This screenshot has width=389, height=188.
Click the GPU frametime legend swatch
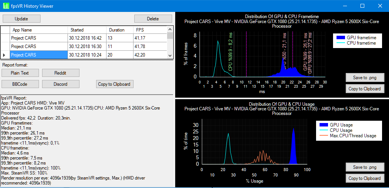click(x=340, y=38)
